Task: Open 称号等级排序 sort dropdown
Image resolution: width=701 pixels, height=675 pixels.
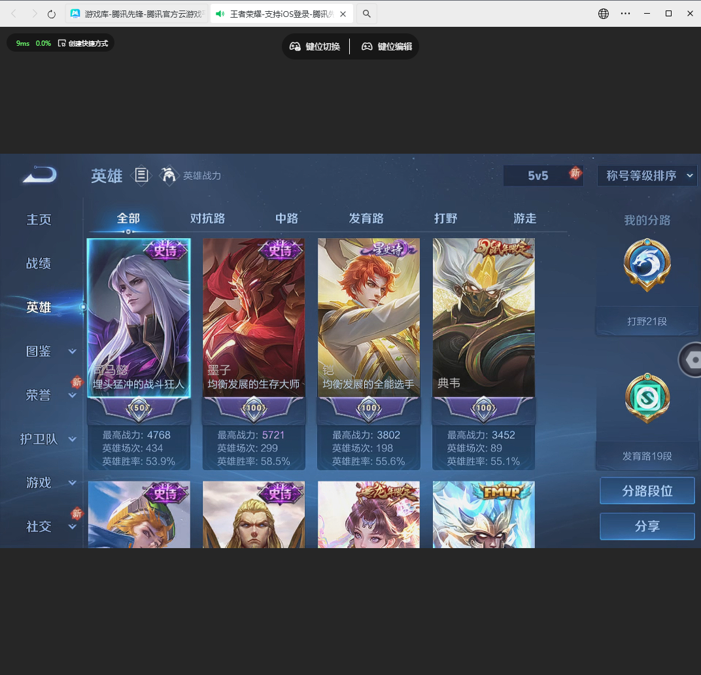Action: (647, 175)
